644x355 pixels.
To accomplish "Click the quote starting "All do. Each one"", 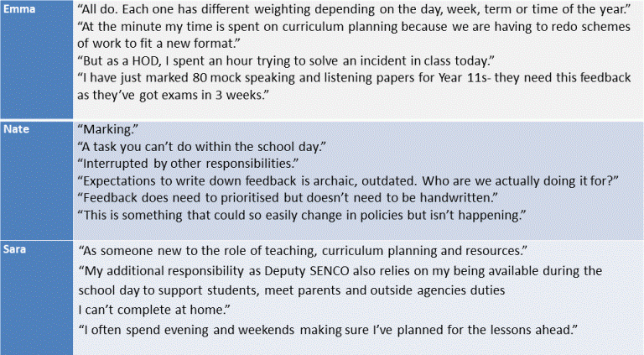I will point(354,9).
